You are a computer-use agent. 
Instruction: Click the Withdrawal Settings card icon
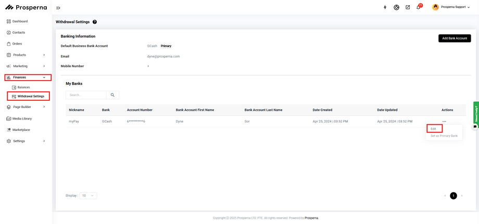[x=14, y=96]
